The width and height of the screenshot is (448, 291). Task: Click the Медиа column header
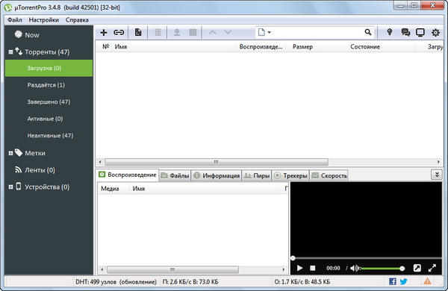(113, 189)
